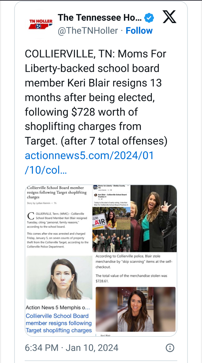Click the tweet info circle icon
This screenshot has height=363, width=202.
170,348
